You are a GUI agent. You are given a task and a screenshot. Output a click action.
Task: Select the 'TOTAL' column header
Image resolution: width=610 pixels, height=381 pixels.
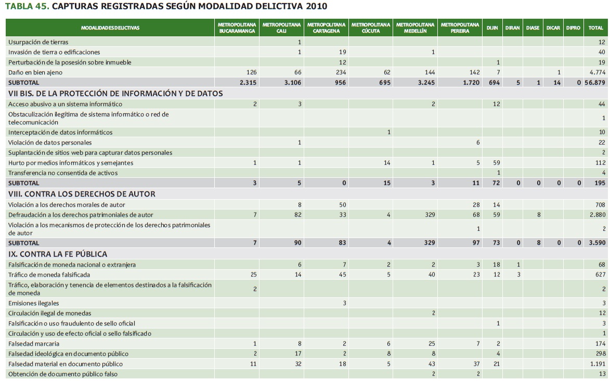click(595, 28)
